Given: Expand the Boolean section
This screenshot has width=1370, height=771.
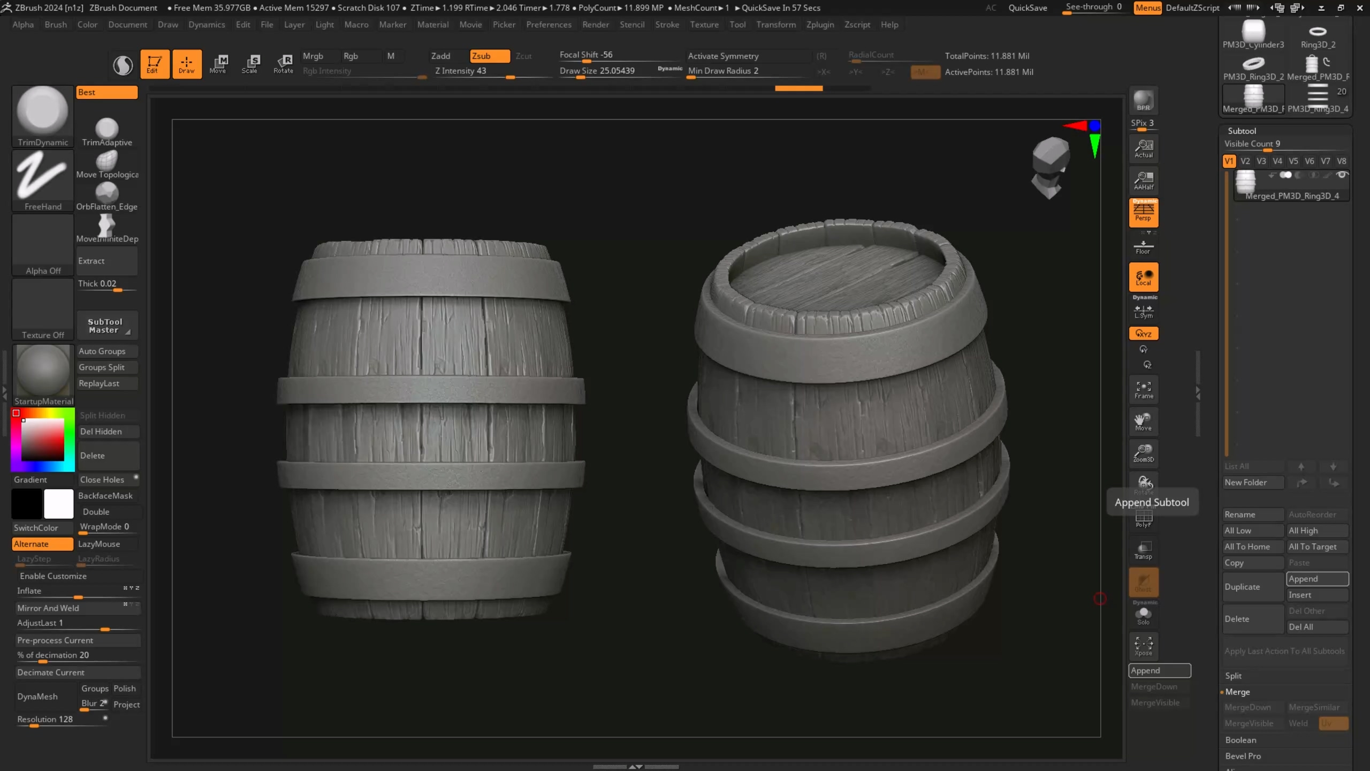Looking at the screenshot, I should click(1240, 740).
